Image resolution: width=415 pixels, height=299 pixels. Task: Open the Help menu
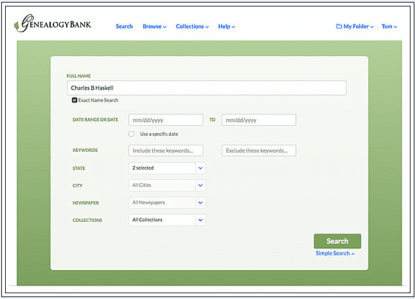pos(226,26)
